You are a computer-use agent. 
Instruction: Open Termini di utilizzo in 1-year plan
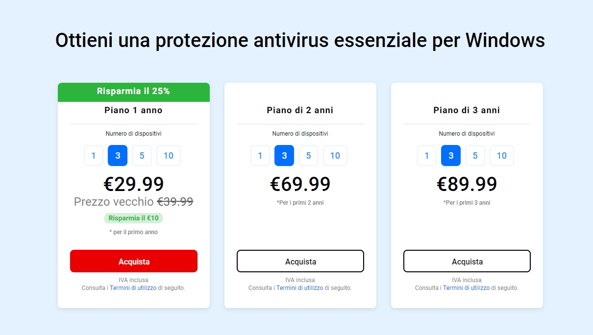click(x=133, y=288)
